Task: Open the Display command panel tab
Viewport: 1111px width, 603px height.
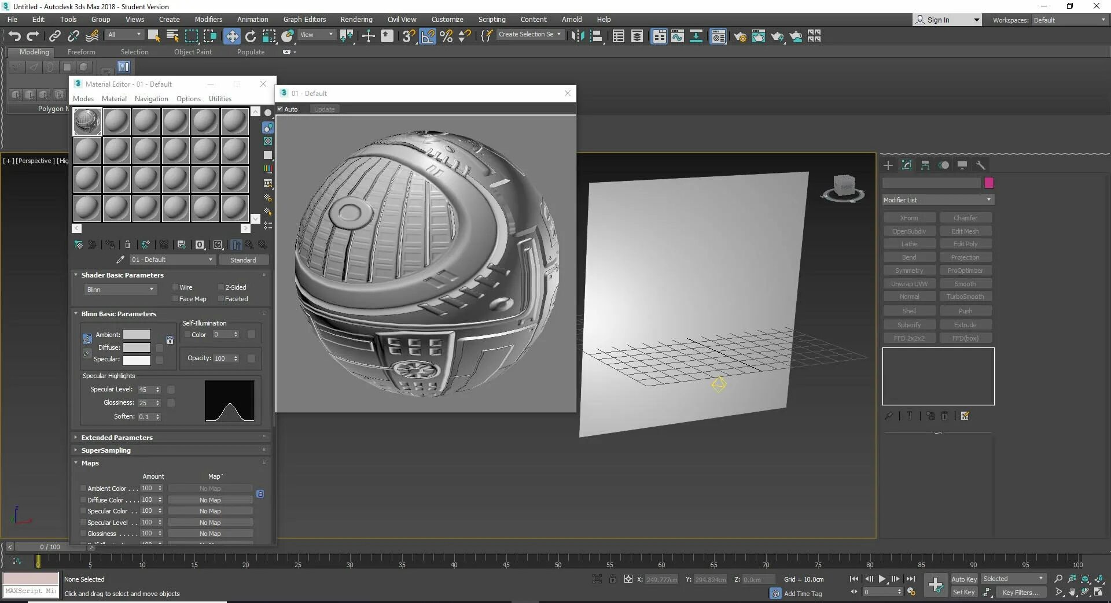Action: [962, 165]
